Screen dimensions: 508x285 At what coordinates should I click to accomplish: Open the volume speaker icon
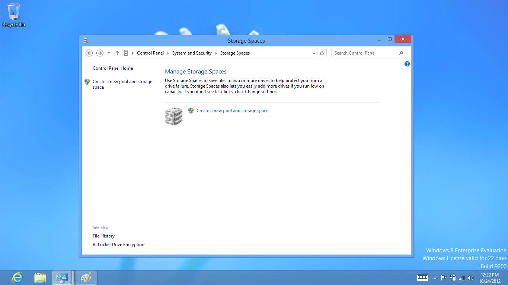[x=471, y=278]
